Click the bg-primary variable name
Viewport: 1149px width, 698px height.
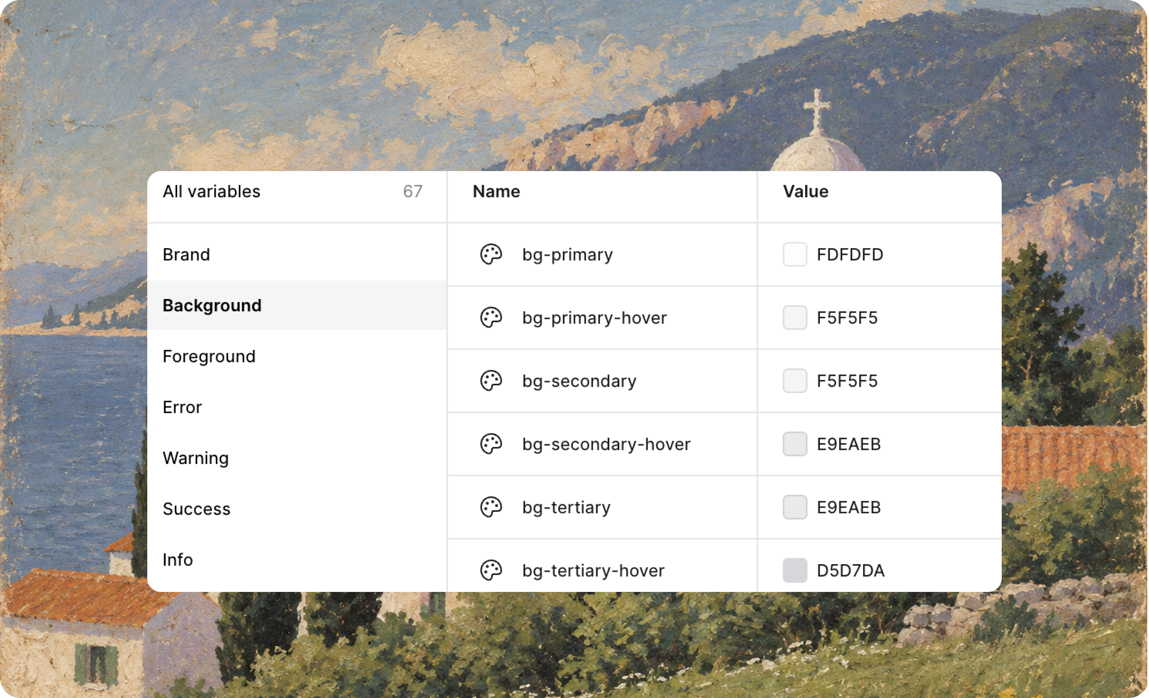click(x=568, y=255)
